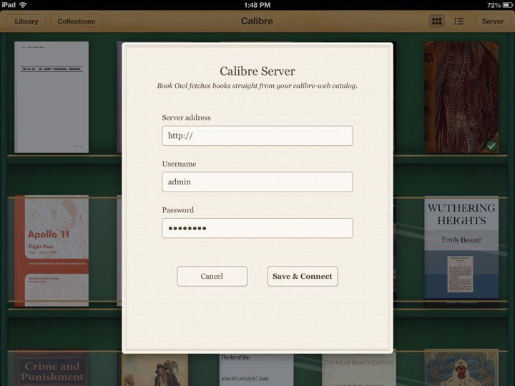515x386 pixels.
Task: Click the Password field
Action: point(257,228)
